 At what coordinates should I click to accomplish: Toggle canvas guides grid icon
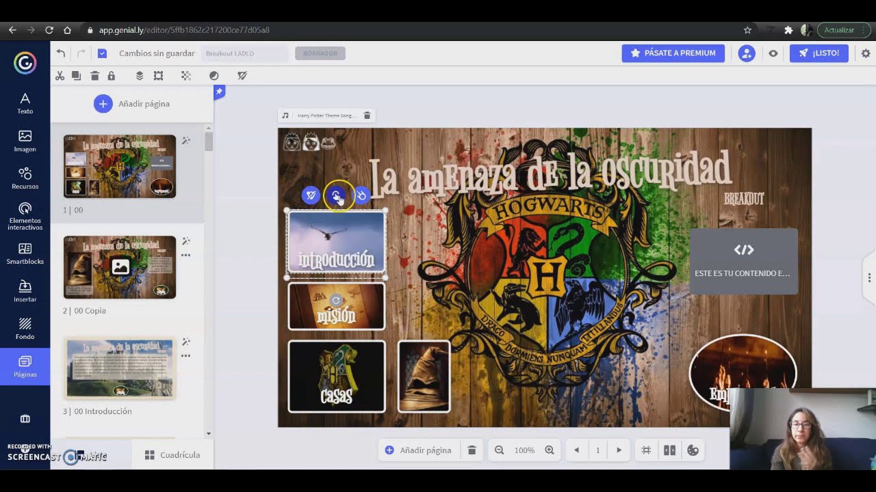(646, 450)
